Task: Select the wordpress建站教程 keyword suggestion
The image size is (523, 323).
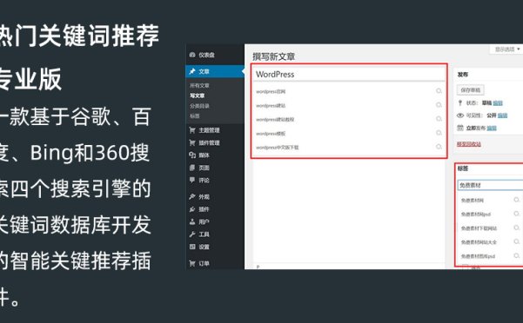Action: point(275,120)
